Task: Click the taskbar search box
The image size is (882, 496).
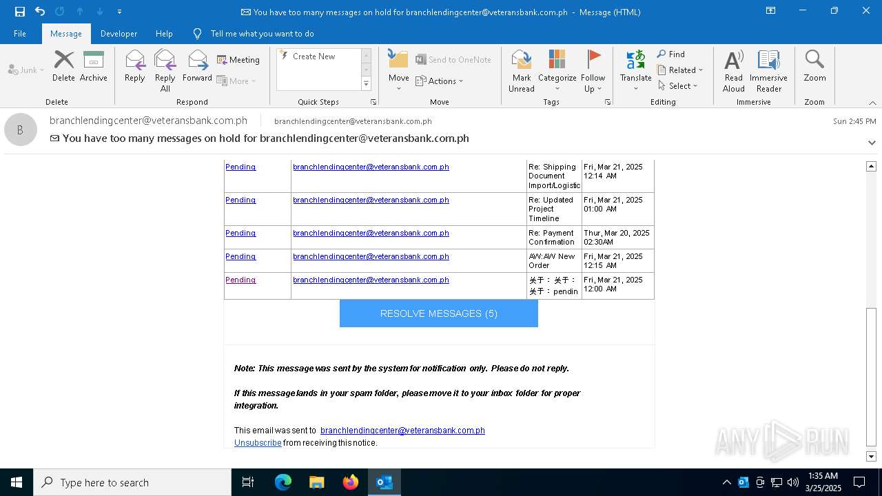Action: point(132,482)
